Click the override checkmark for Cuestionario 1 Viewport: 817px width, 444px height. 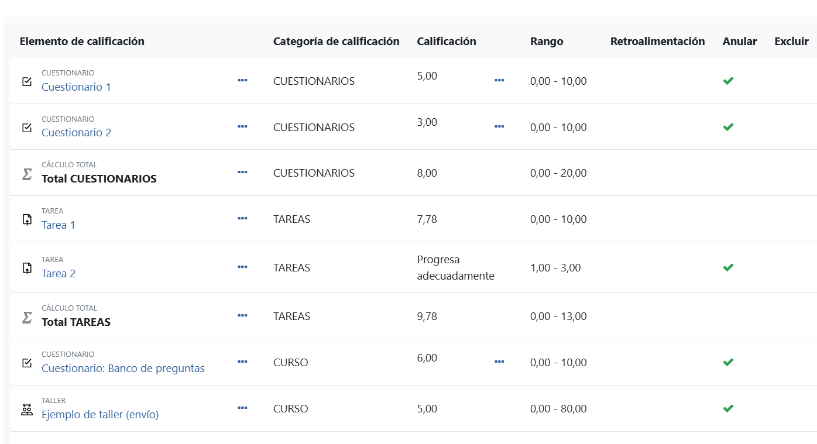728,81
